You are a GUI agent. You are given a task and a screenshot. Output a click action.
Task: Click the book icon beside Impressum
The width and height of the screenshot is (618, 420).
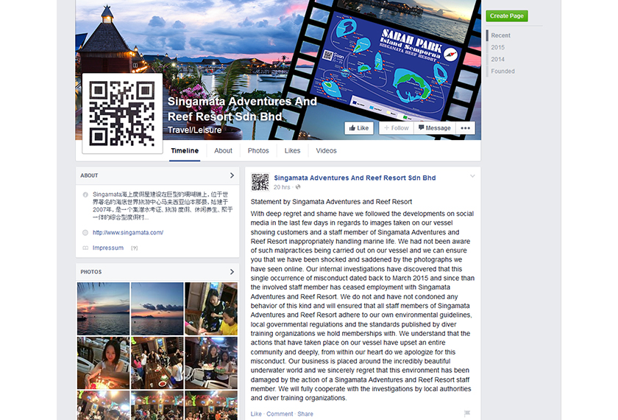coord(85,248)
